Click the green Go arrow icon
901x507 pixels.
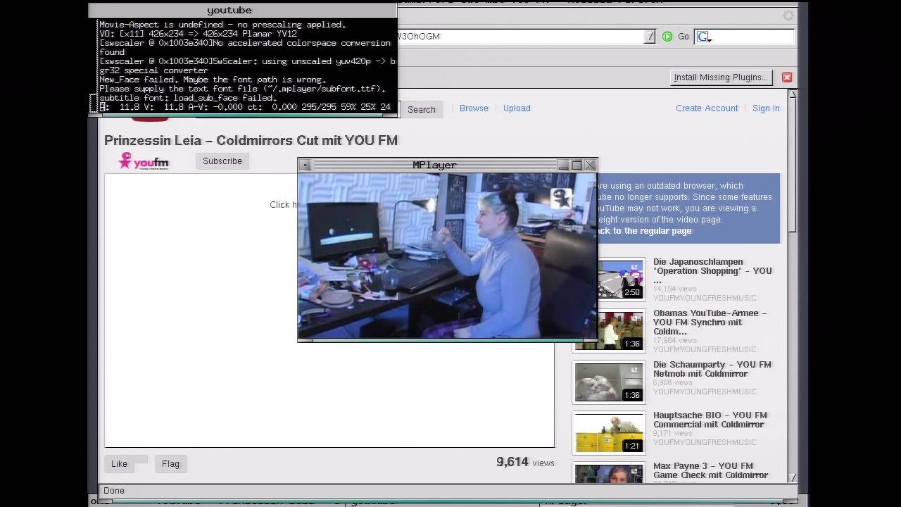click(667, 37)
